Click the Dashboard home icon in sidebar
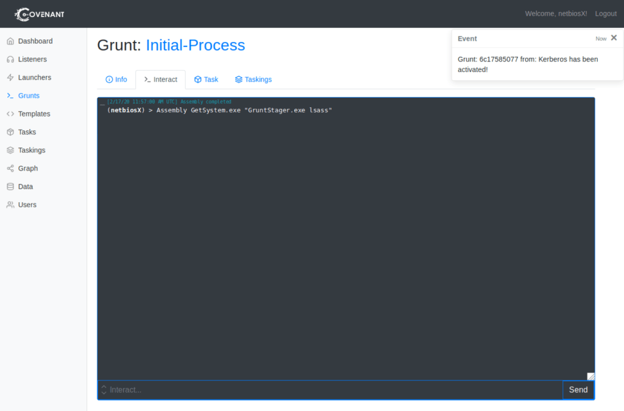This screenshot has width=624, height=411. [10, 41]
